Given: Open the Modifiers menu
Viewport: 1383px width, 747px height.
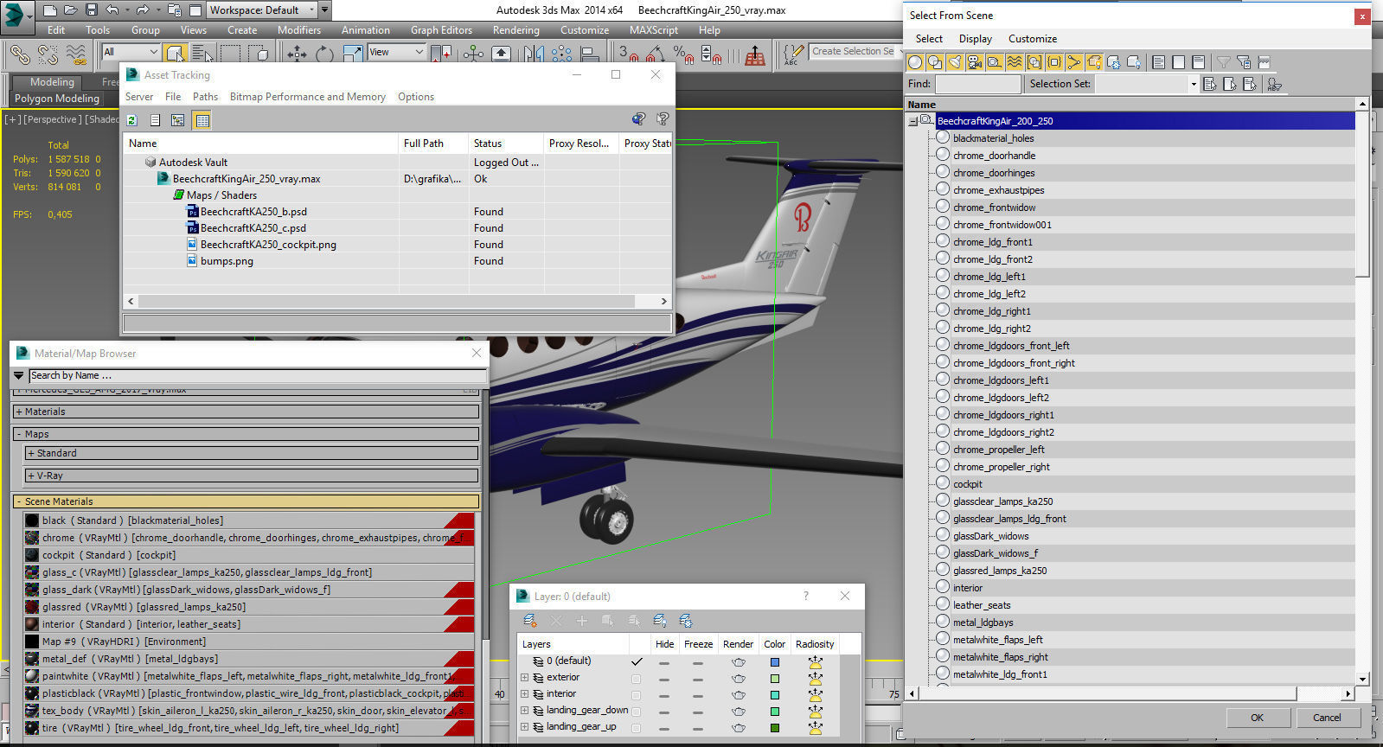Looking at the screenshot, I should point(299,30).
